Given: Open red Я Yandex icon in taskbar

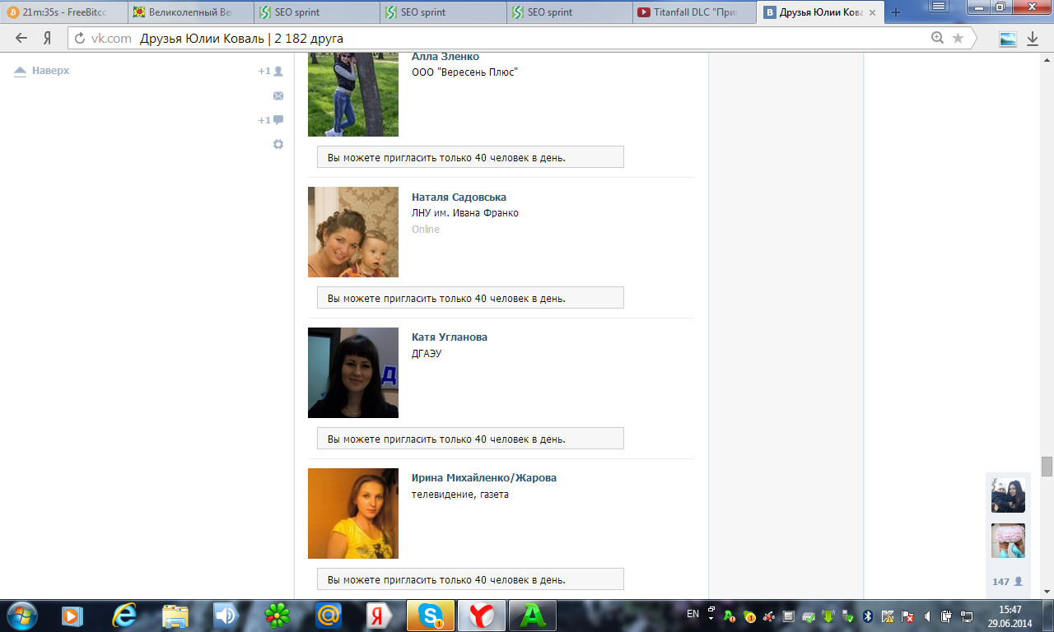Looking at the screenshot, I should (379, 616).
